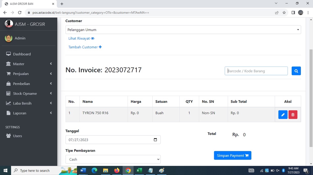Screen dimensions: 313x175
Task: Open a new browser tab
Action: (62, 4)
